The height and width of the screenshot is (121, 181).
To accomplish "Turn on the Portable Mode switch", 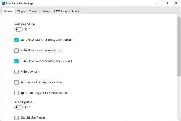I will [x=19, y=29].
